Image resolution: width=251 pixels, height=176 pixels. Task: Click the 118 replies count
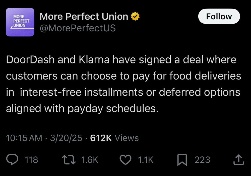[x=32, y=160]
